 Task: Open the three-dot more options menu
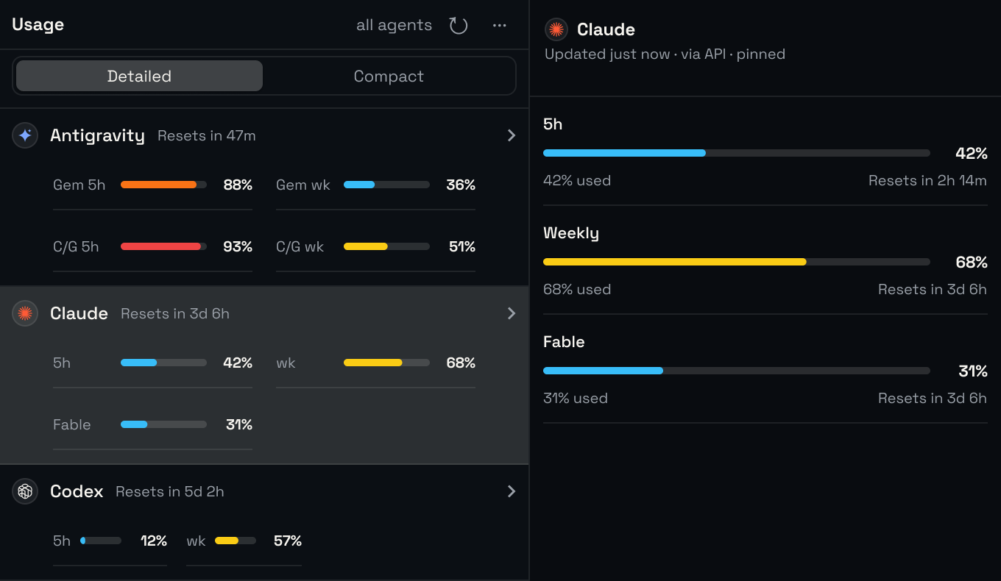point(500,26)
